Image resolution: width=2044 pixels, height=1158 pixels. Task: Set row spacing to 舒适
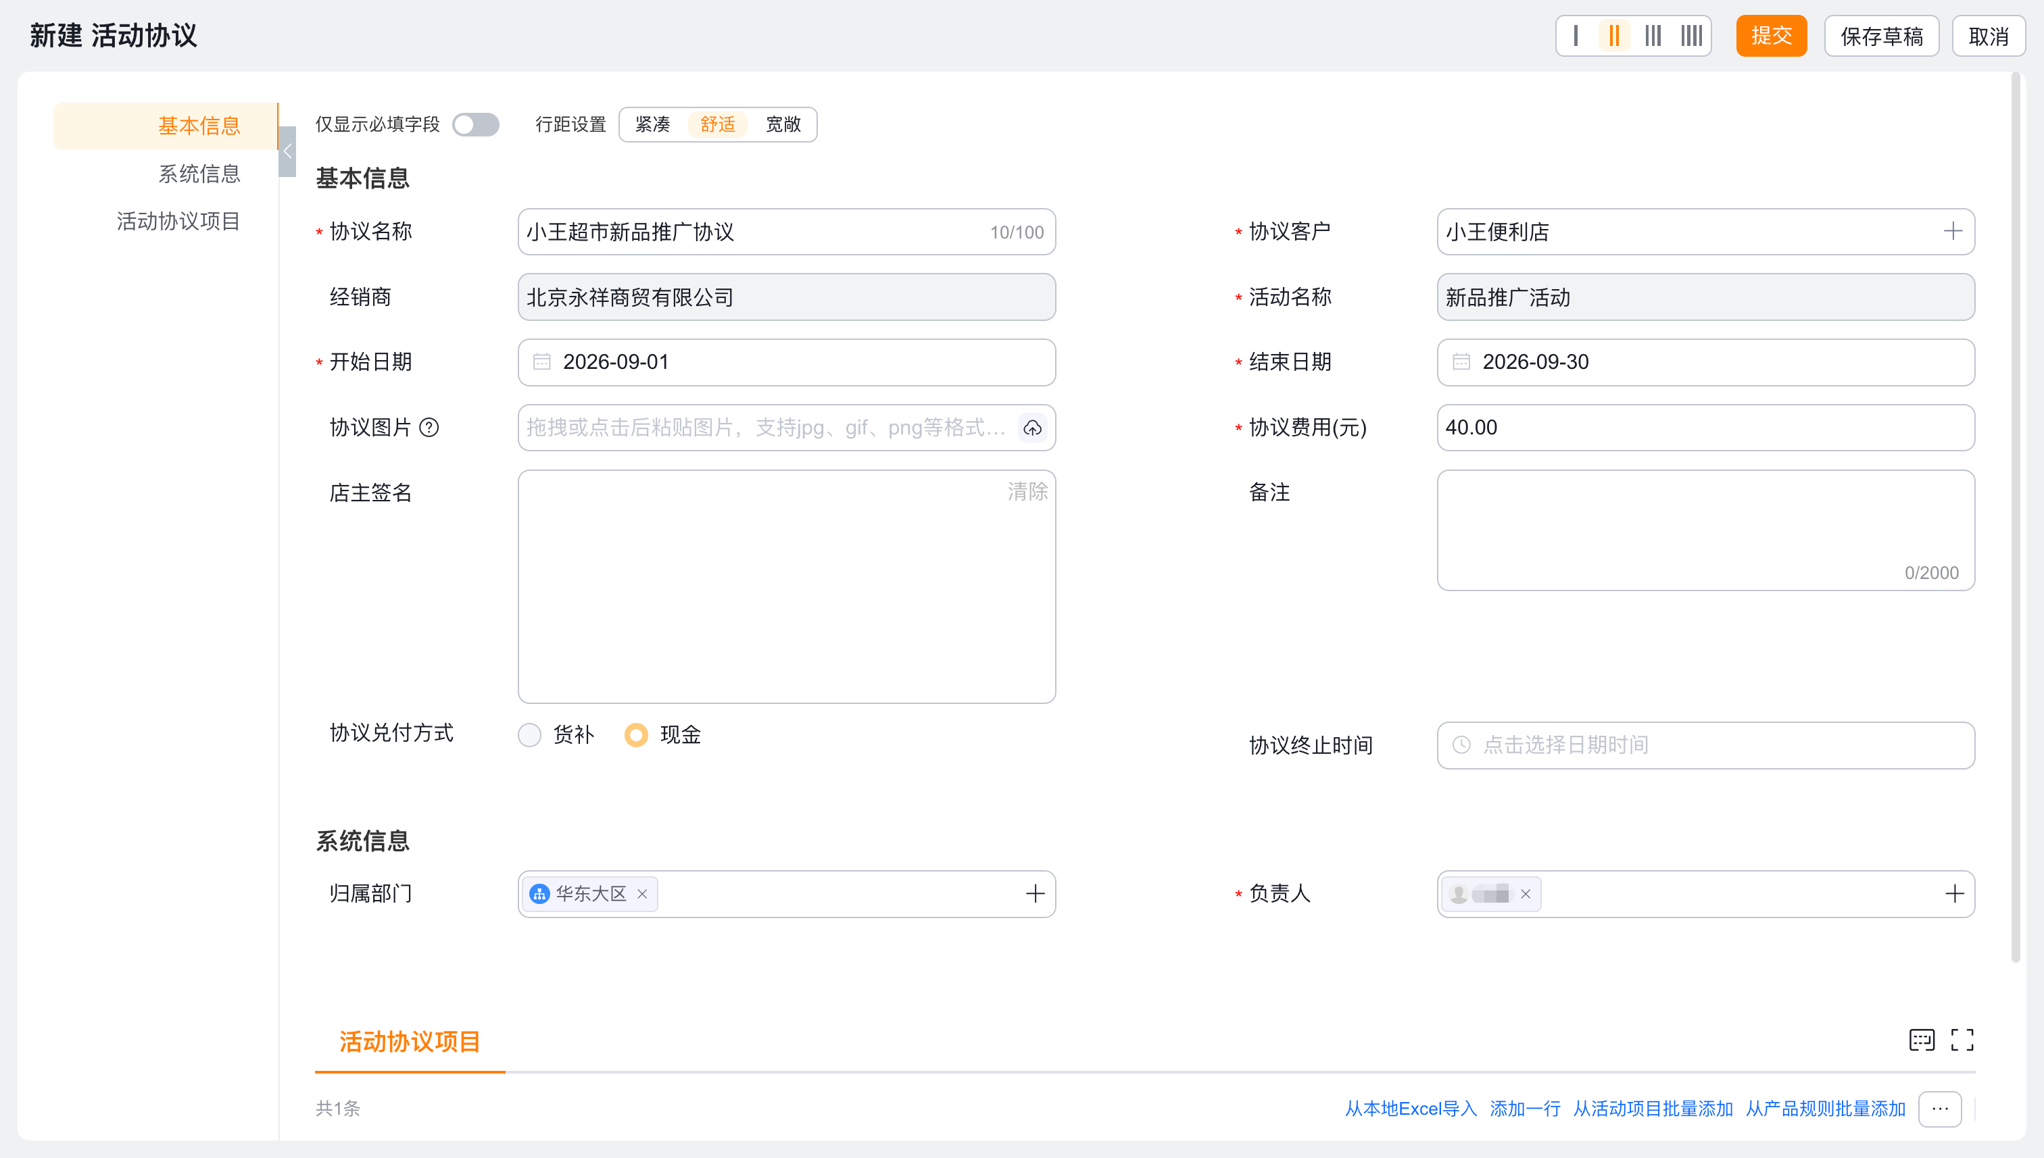point(718,125)
